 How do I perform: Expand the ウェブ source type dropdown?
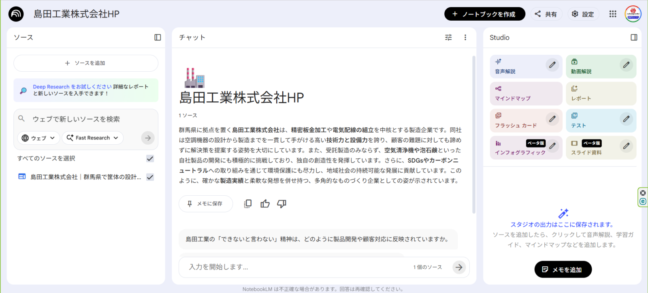point(38,138)
